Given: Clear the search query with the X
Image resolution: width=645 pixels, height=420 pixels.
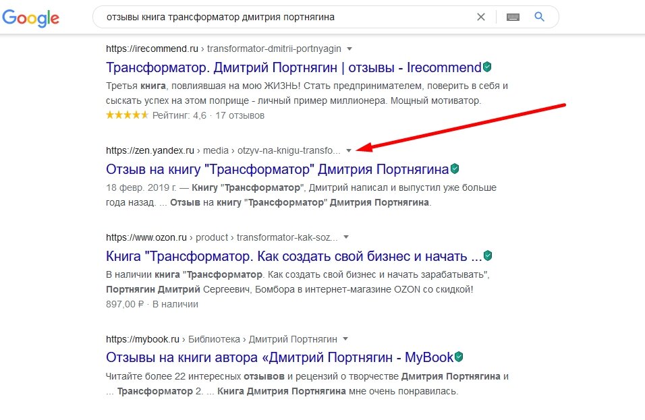Looking at the screenshot, I should click(481, 17).
